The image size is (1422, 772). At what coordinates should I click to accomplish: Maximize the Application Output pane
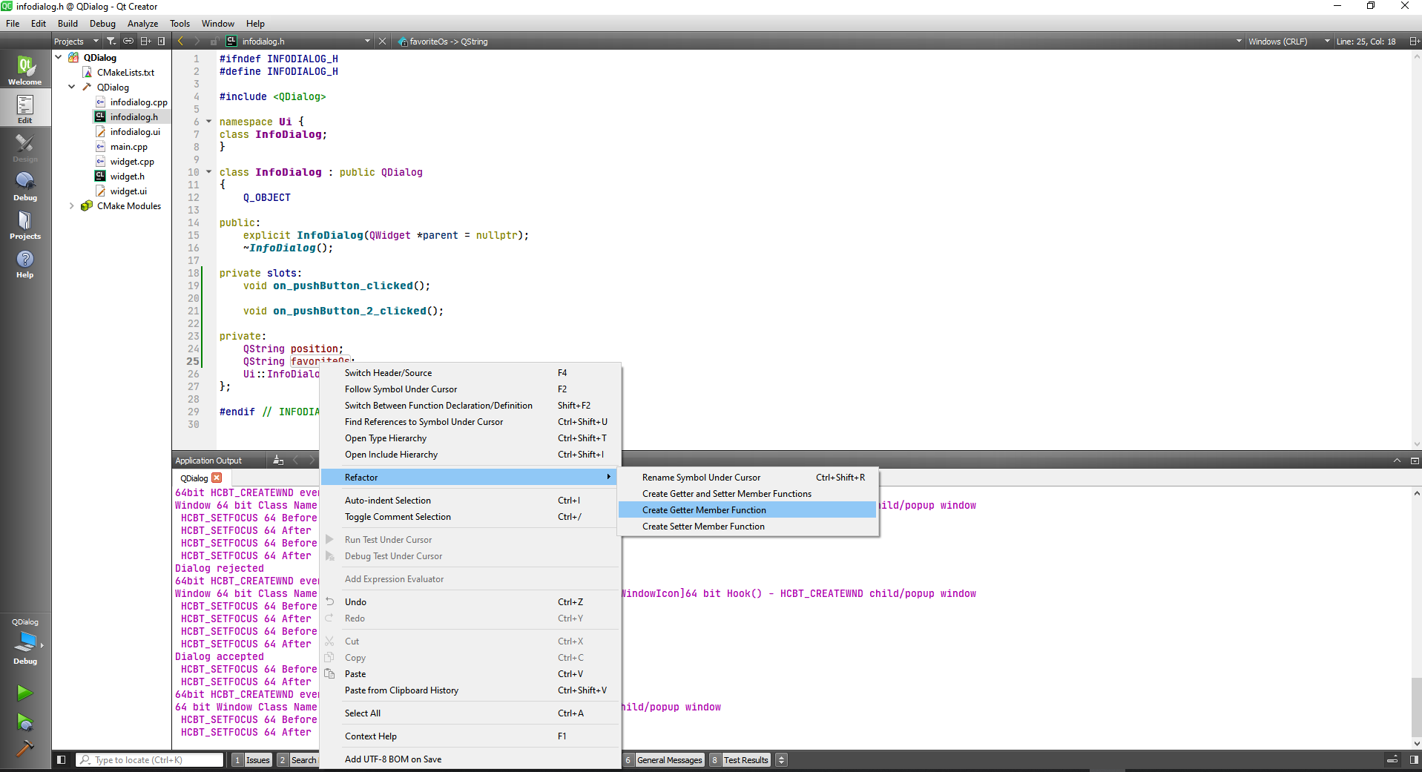[1397, 461]
